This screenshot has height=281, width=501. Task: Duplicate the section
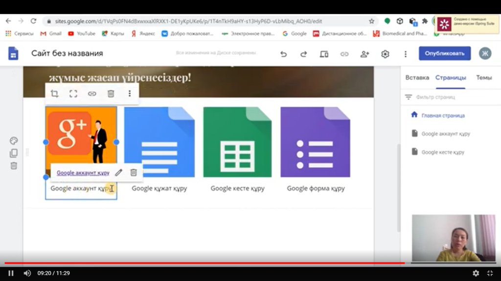[x=13, y=153]
